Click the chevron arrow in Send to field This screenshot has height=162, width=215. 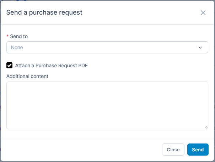pyautogui.click(x=200, y=47)
